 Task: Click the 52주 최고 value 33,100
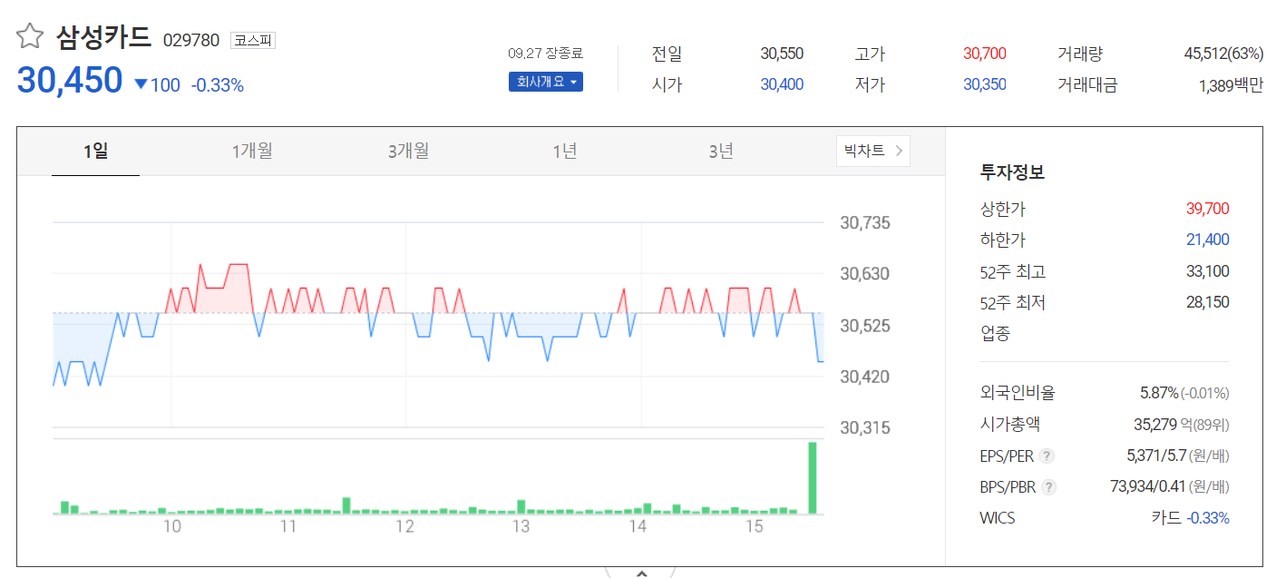tap(1208, 270)
